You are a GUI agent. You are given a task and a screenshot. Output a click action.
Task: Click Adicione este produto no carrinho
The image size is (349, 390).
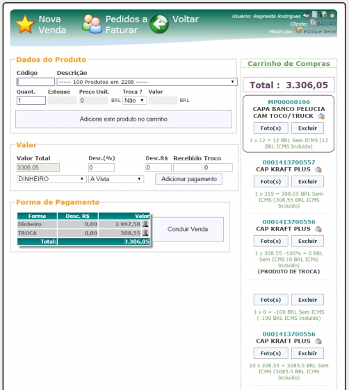tap(124, 119)
